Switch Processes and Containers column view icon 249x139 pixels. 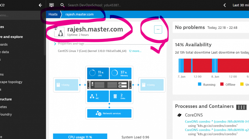(241, 107)
